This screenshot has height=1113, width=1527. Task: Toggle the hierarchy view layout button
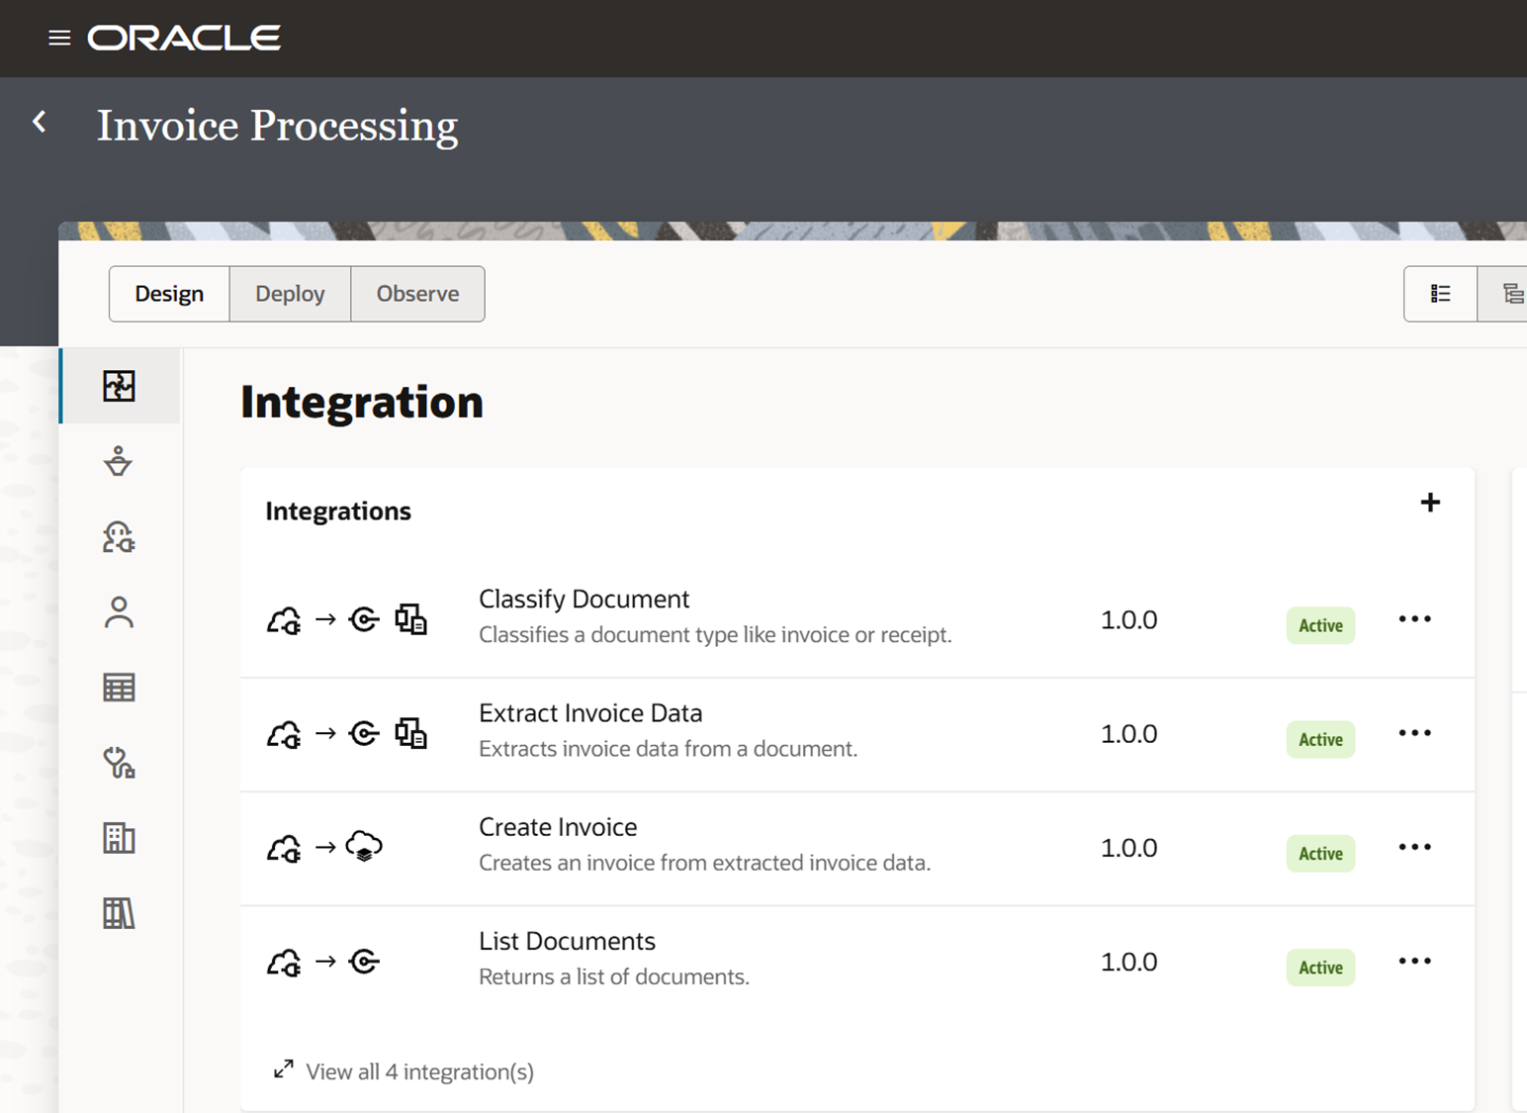[x=1513, y=293]
